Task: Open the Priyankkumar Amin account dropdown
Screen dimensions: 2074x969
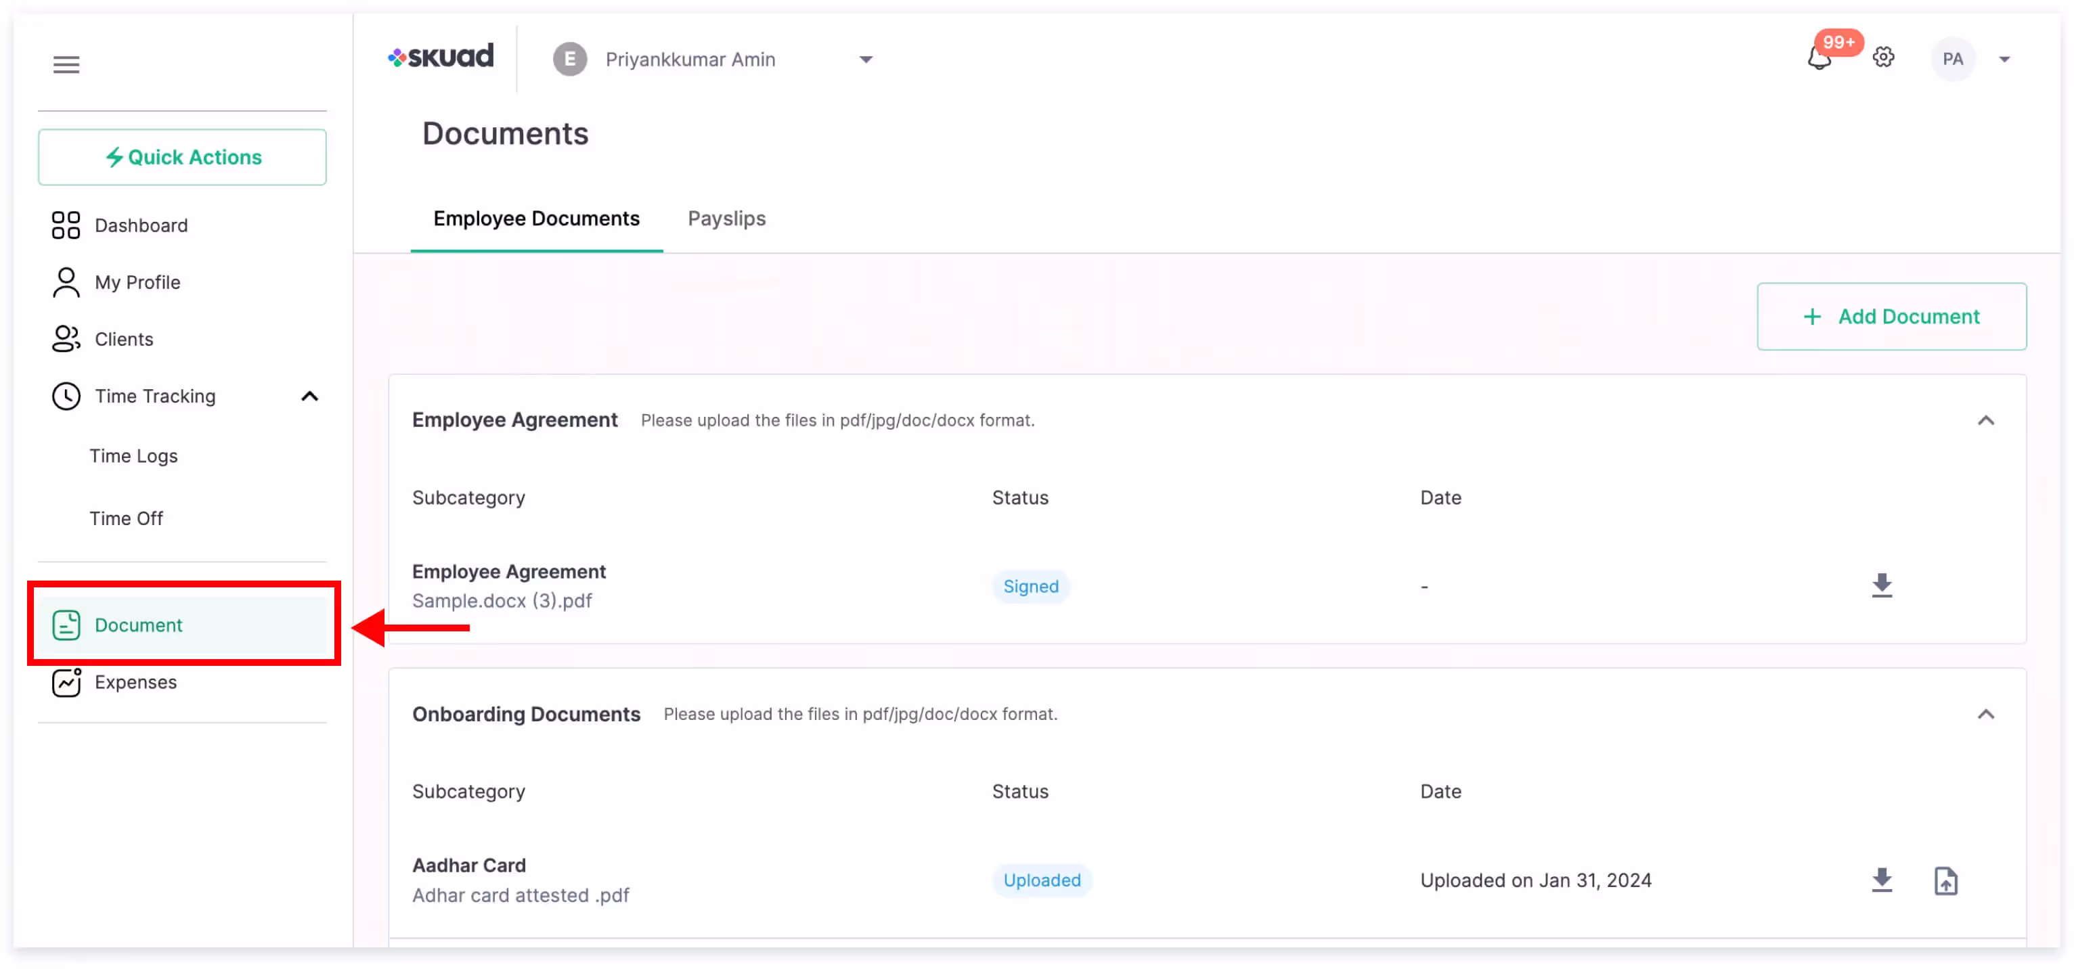Action: tap(713, 60)
